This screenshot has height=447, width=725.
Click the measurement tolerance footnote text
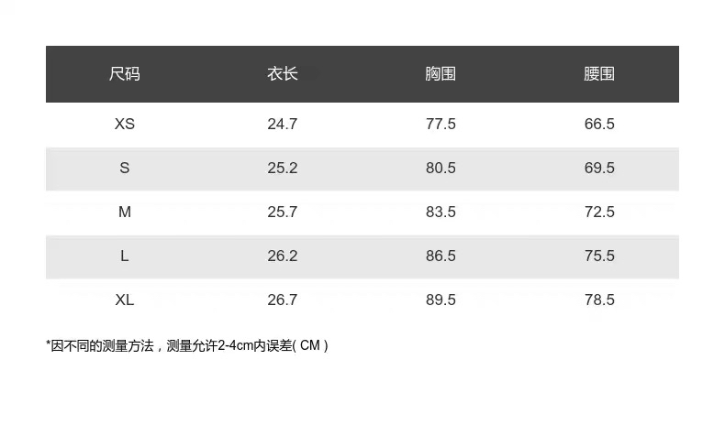[187, 345]
